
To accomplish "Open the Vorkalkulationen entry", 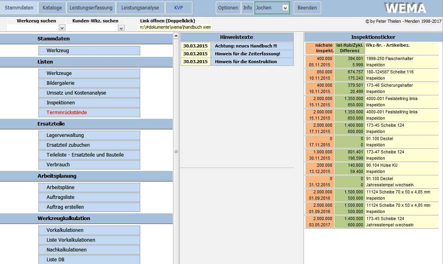I will coord(89,230).
